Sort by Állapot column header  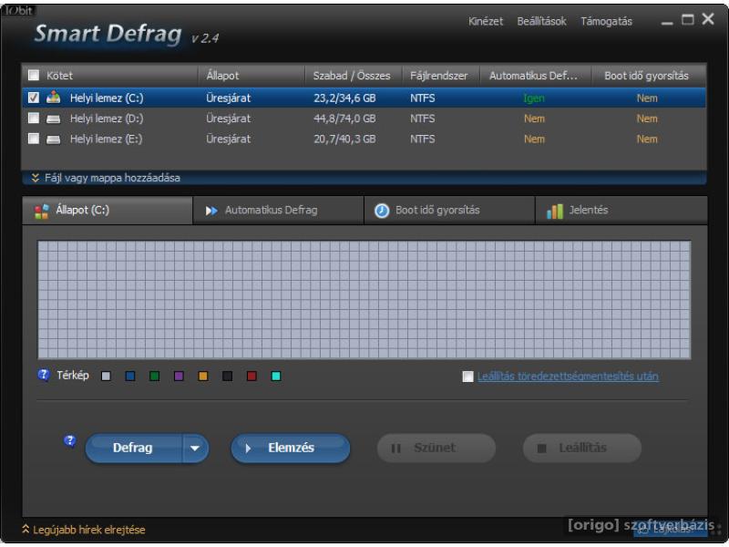click(252, 76)
